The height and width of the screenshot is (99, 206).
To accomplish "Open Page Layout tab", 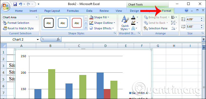I will point(52,11).
